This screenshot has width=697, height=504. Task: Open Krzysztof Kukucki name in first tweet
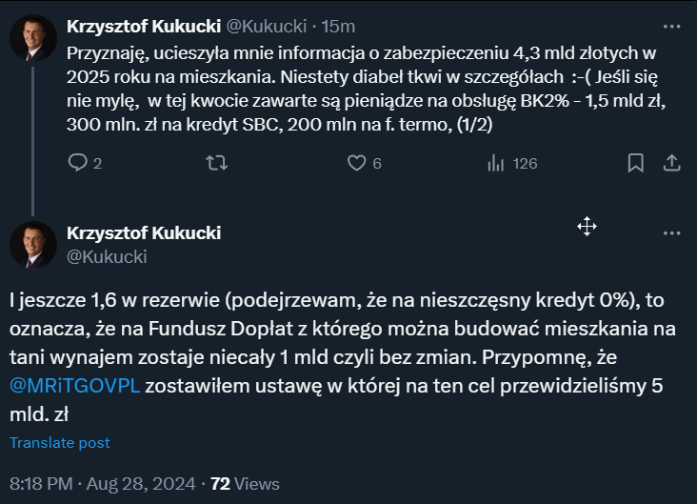pyautogui.click(x=143, y=26)
